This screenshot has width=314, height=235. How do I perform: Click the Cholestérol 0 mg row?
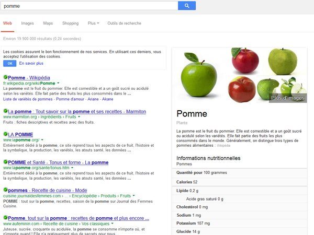click(x=240, y=207)
